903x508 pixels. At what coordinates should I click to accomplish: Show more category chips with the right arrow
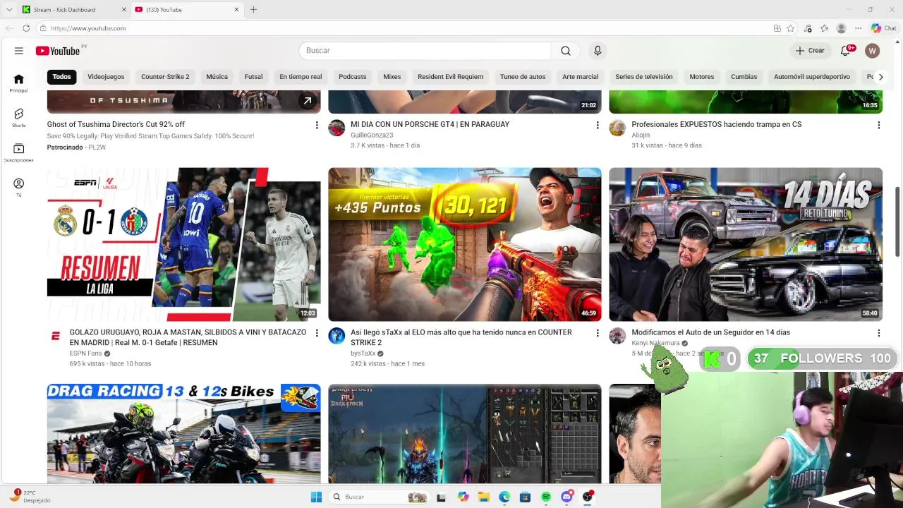(x=880, y=77)
